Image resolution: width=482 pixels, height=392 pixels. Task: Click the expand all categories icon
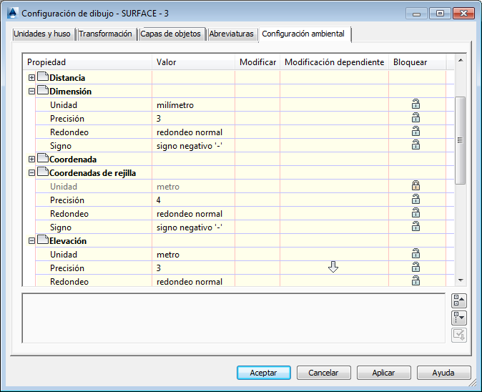pos(459,318)
